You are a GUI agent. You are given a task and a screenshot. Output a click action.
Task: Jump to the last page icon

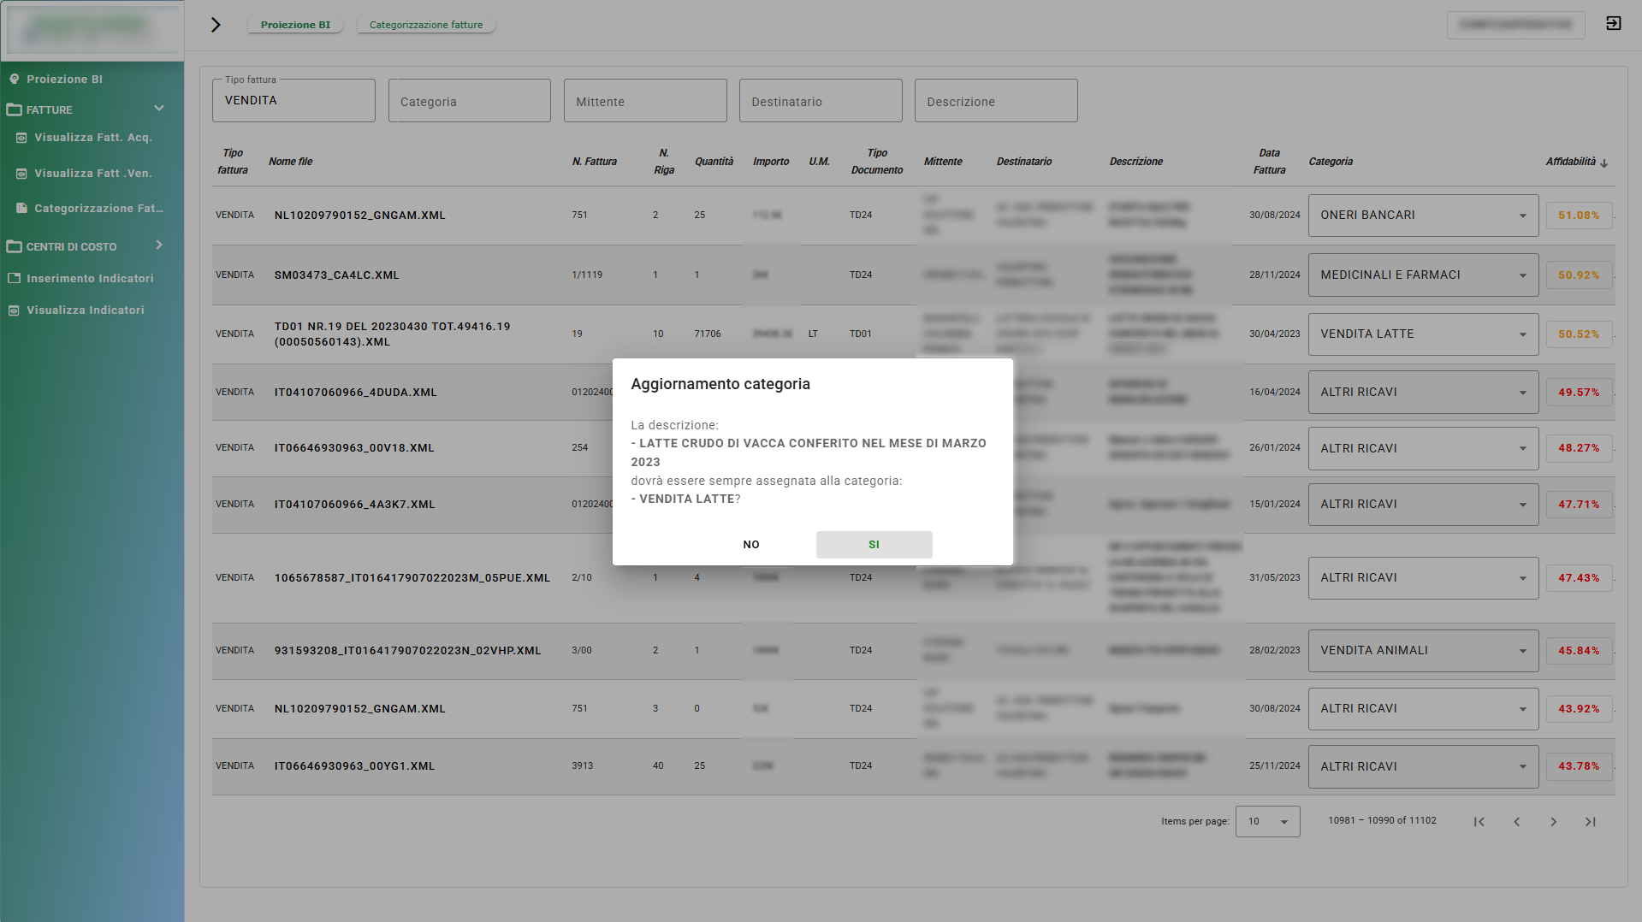(1590, 822)
